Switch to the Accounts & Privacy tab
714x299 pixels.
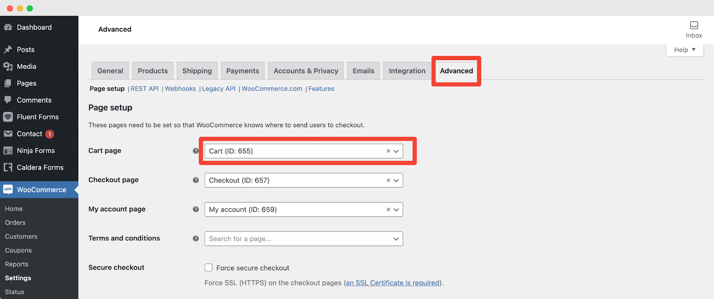(306, 71)
